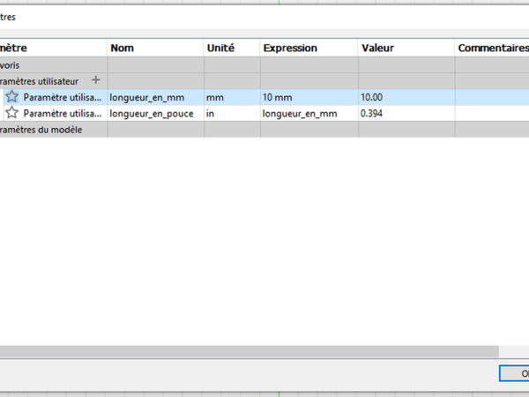Select the 0.394 value cell
The image size is (529, 397).
coord(406,114)
